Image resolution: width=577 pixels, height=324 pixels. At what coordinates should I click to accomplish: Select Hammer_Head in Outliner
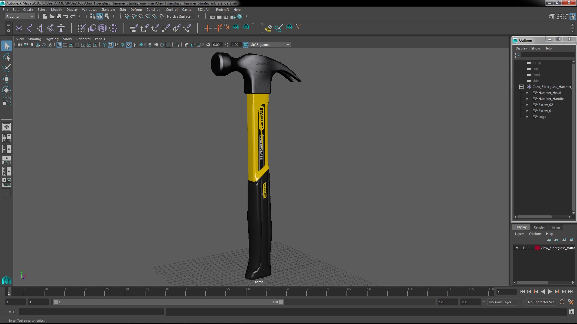549,93
